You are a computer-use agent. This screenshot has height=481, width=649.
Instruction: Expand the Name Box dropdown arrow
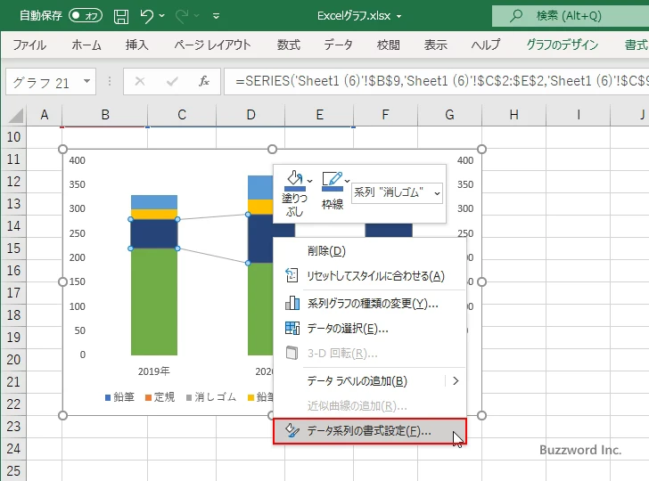pos(87,81)
